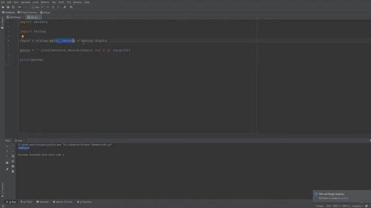The width and height of the screenshot is (371, 208).
Task: Open the Refactor menu
Action: coord(45,2)
